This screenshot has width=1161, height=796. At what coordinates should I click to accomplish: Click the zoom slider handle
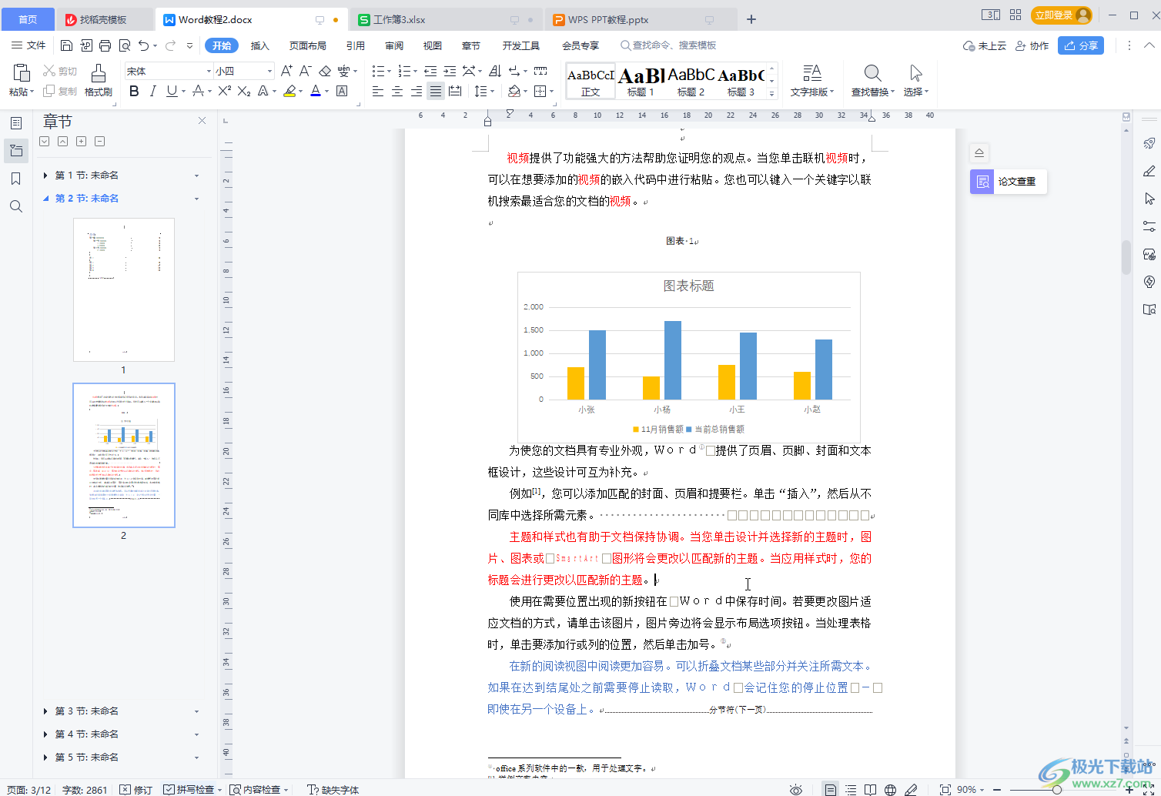click(x=1057, y=790)
